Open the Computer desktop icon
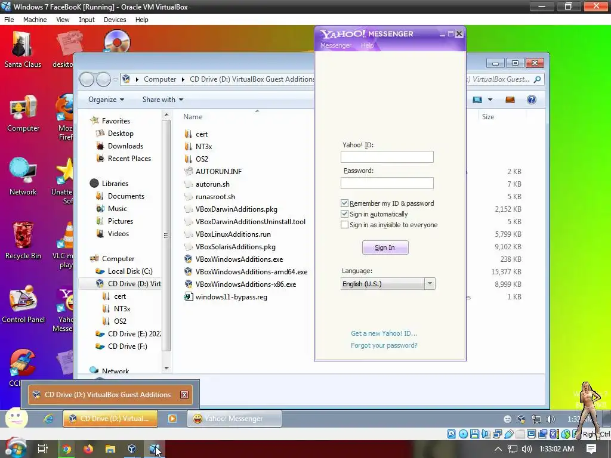Screen dimensions: 611x458 pos(23,114)
